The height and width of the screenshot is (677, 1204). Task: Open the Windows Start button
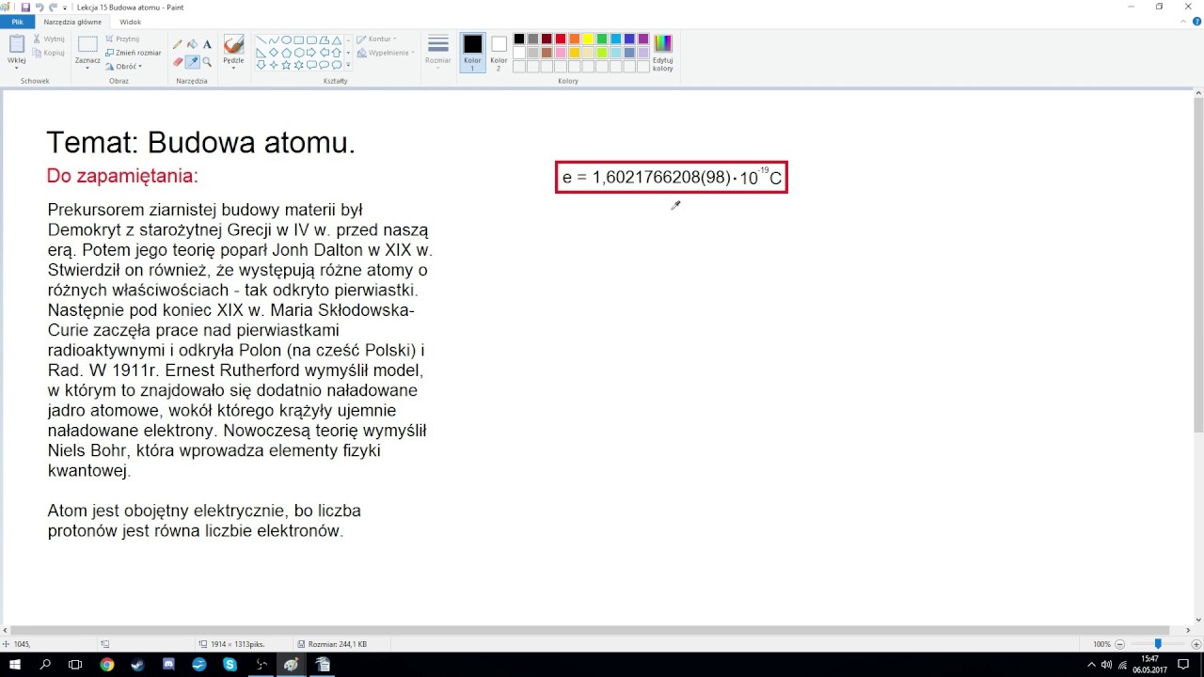click(x=15, y=664)
